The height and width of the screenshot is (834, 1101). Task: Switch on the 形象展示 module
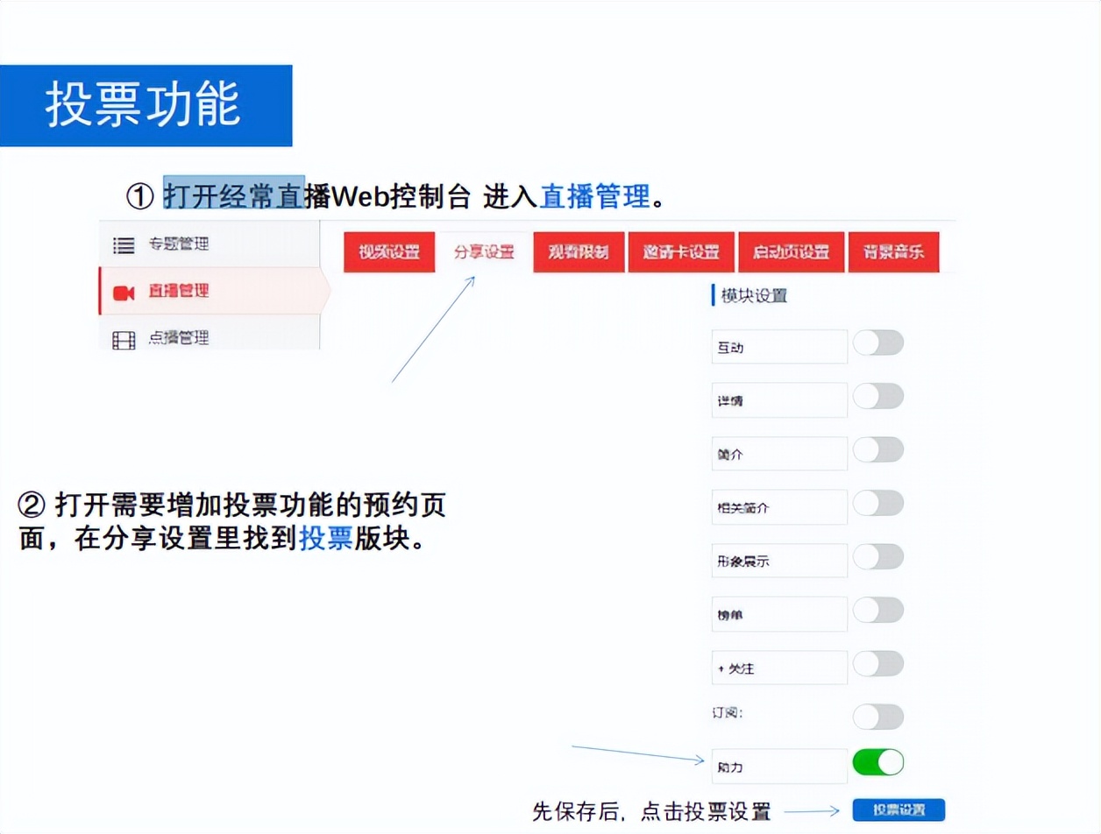[x=878, y=557]
